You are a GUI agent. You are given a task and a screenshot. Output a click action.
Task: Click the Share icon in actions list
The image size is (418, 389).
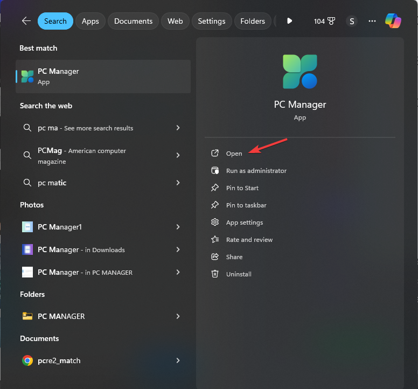tap(215, 257)
